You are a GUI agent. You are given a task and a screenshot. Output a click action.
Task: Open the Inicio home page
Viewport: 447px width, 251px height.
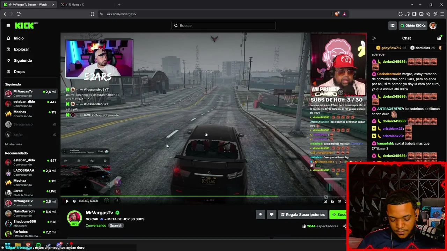click(19, 38)
